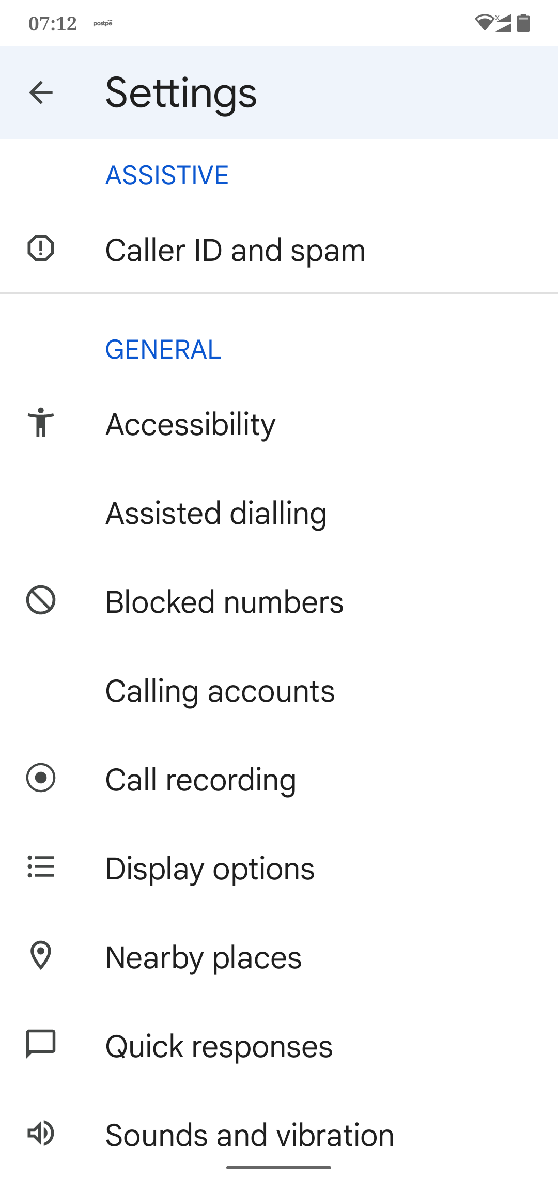Tap the battery icon in status bar
Viewport: 558px width, 1178px height.
[523, 23]
